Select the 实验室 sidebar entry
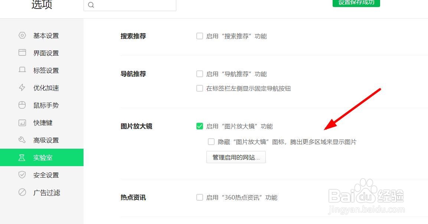 click(x=42, y=157)
